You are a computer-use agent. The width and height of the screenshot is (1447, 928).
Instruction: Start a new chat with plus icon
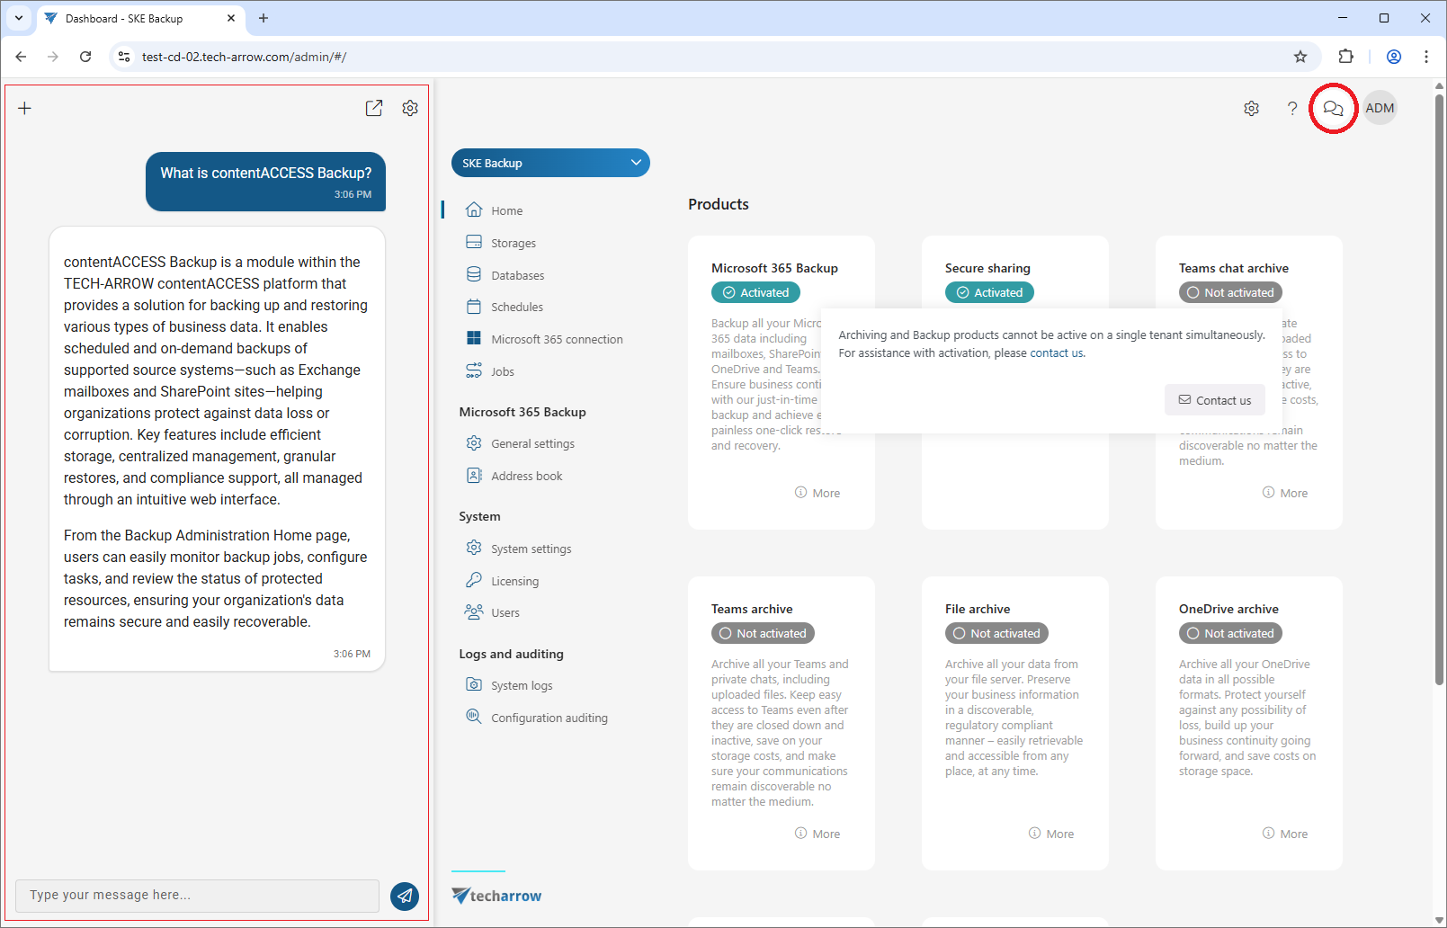pos(25,108)
